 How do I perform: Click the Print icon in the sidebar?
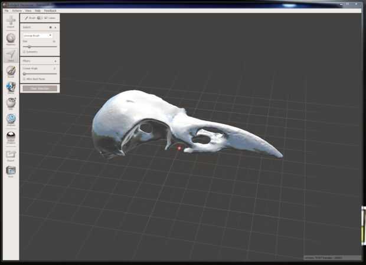point(11,171)
